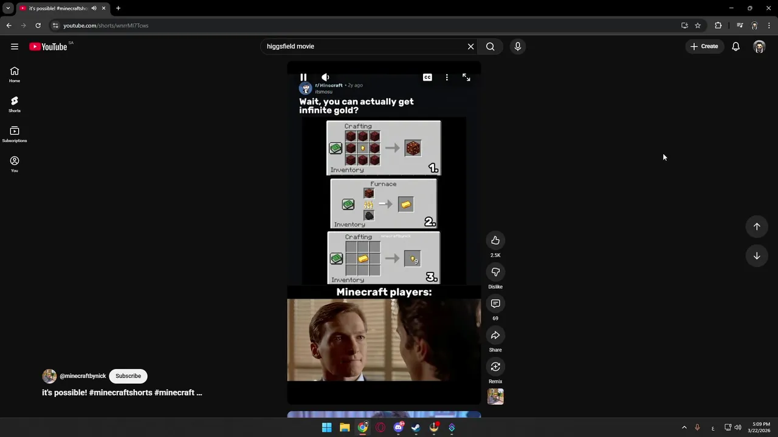Open the Create menu
The image size is (778, 437).
(x=704, y=46)
